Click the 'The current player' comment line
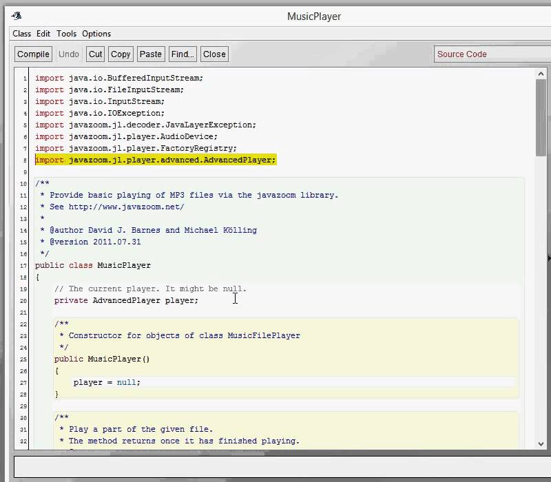 (150, 289)
